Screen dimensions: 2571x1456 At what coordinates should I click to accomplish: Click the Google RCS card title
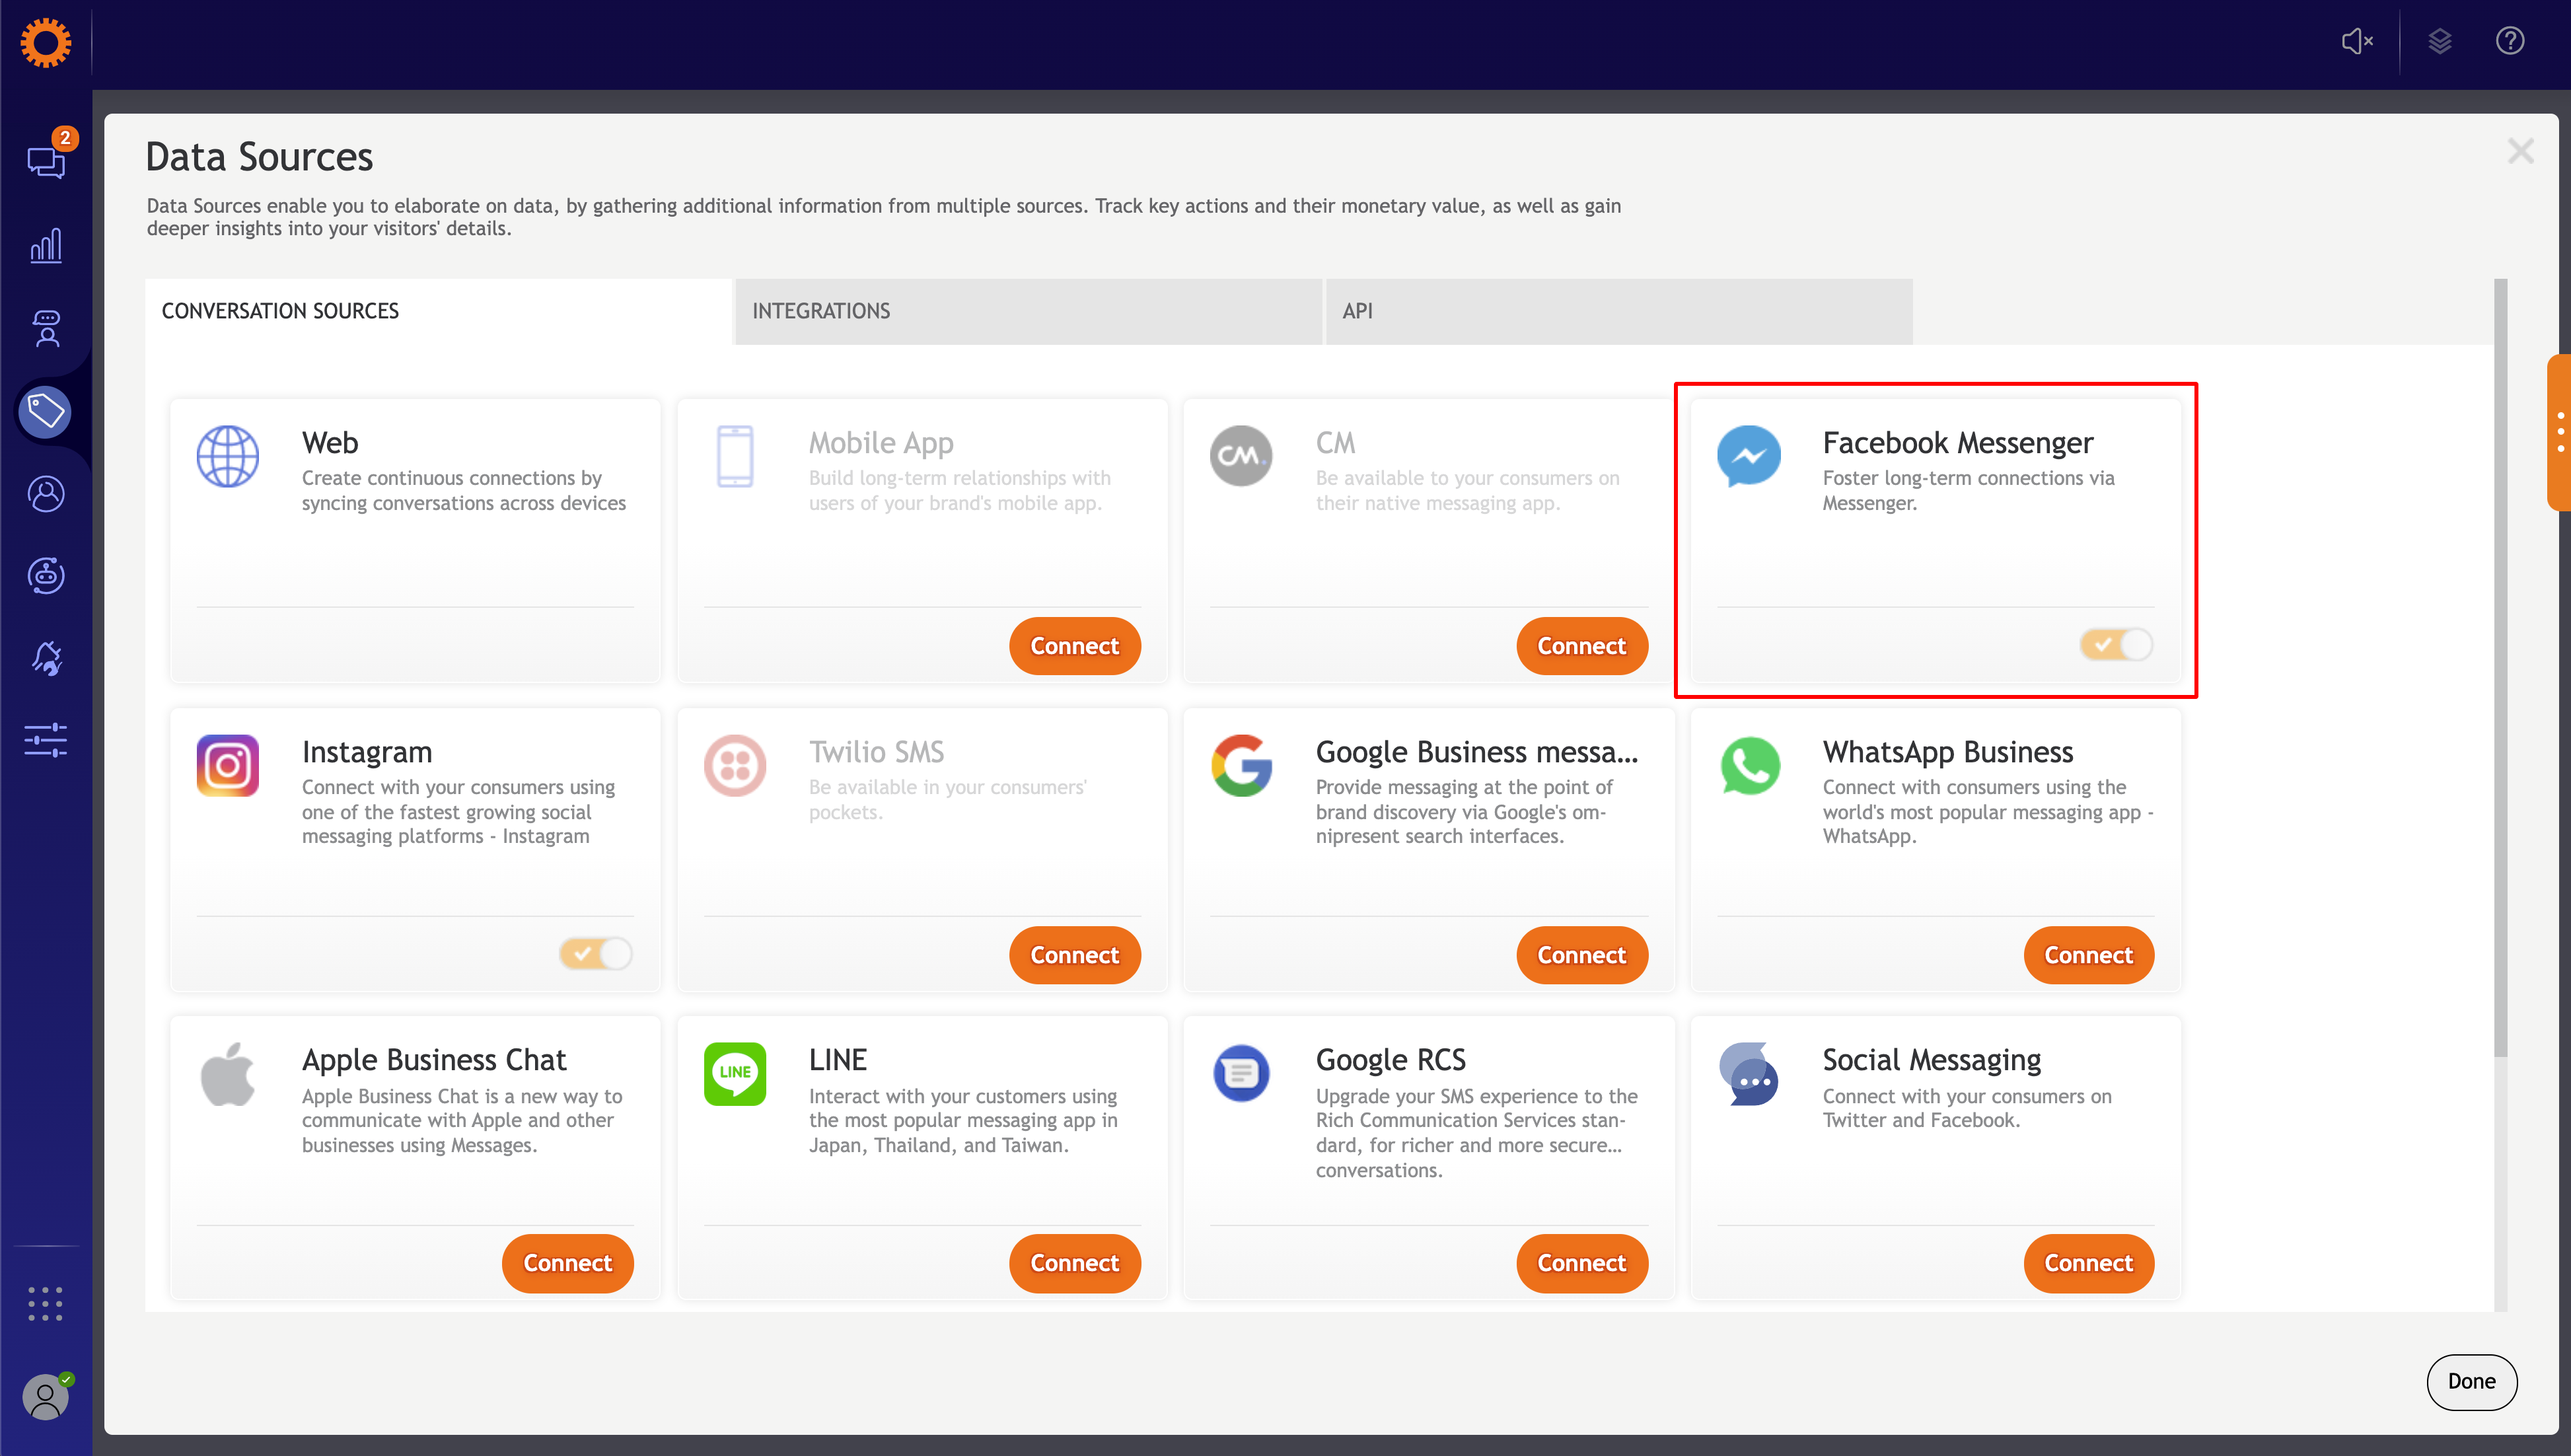click(x=1391, y=1059)
